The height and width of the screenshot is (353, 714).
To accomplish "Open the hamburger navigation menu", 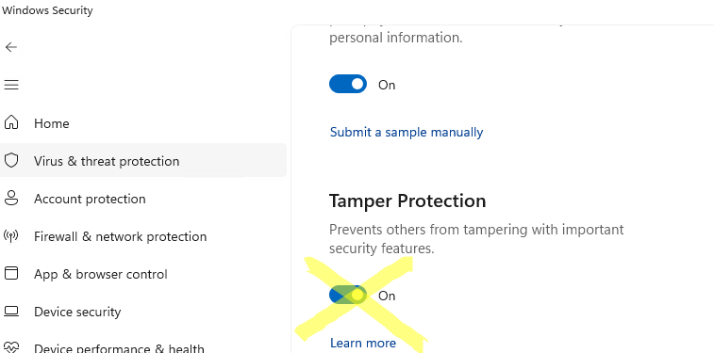I will pyautogui.click(x=11, y=85).
